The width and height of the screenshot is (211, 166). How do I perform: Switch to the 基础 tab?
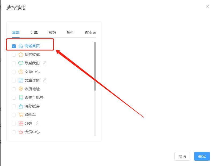click(x=16, y=33)
